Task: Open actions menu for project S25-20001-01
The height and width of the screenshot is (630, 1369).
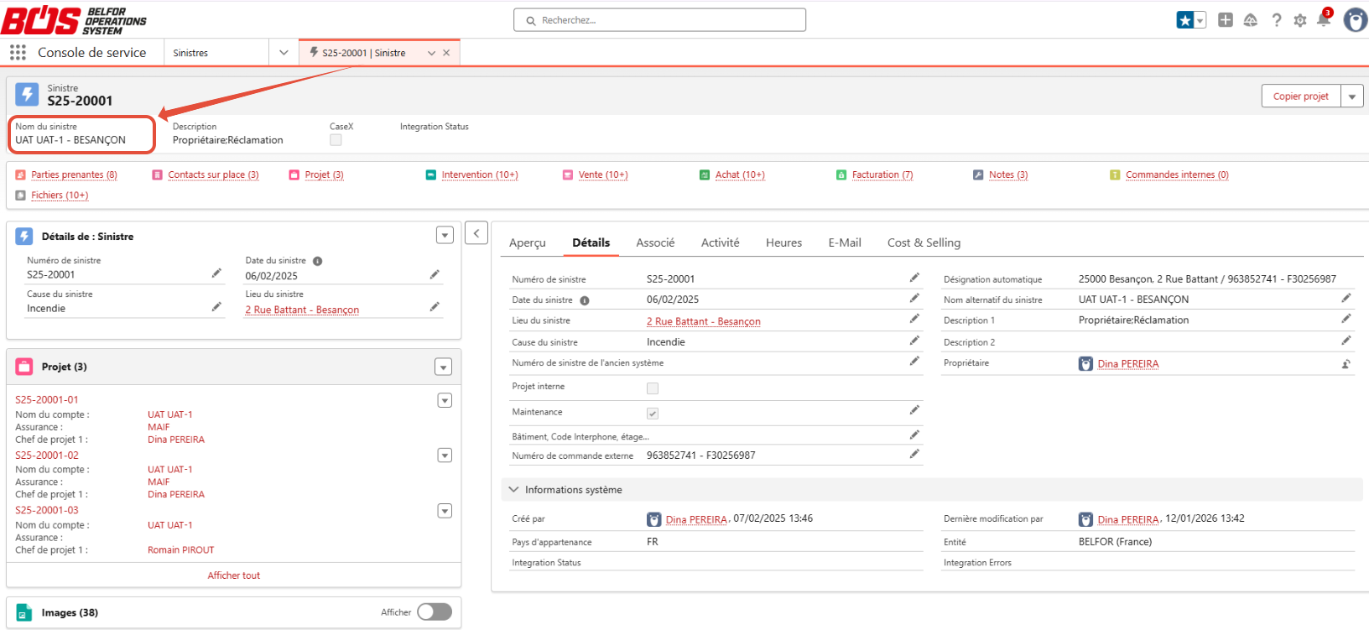Action: 445,400
